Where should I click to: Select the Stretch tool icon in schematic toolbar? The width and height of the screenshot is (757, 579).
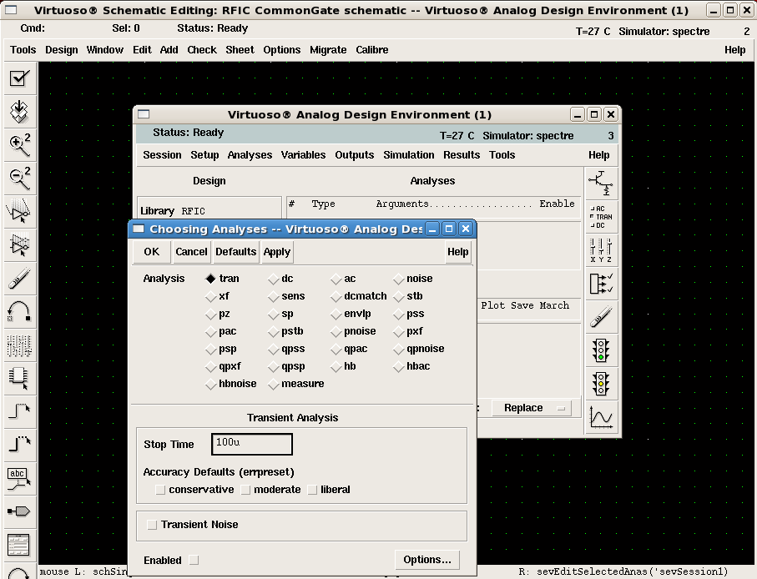click(20, 211)
